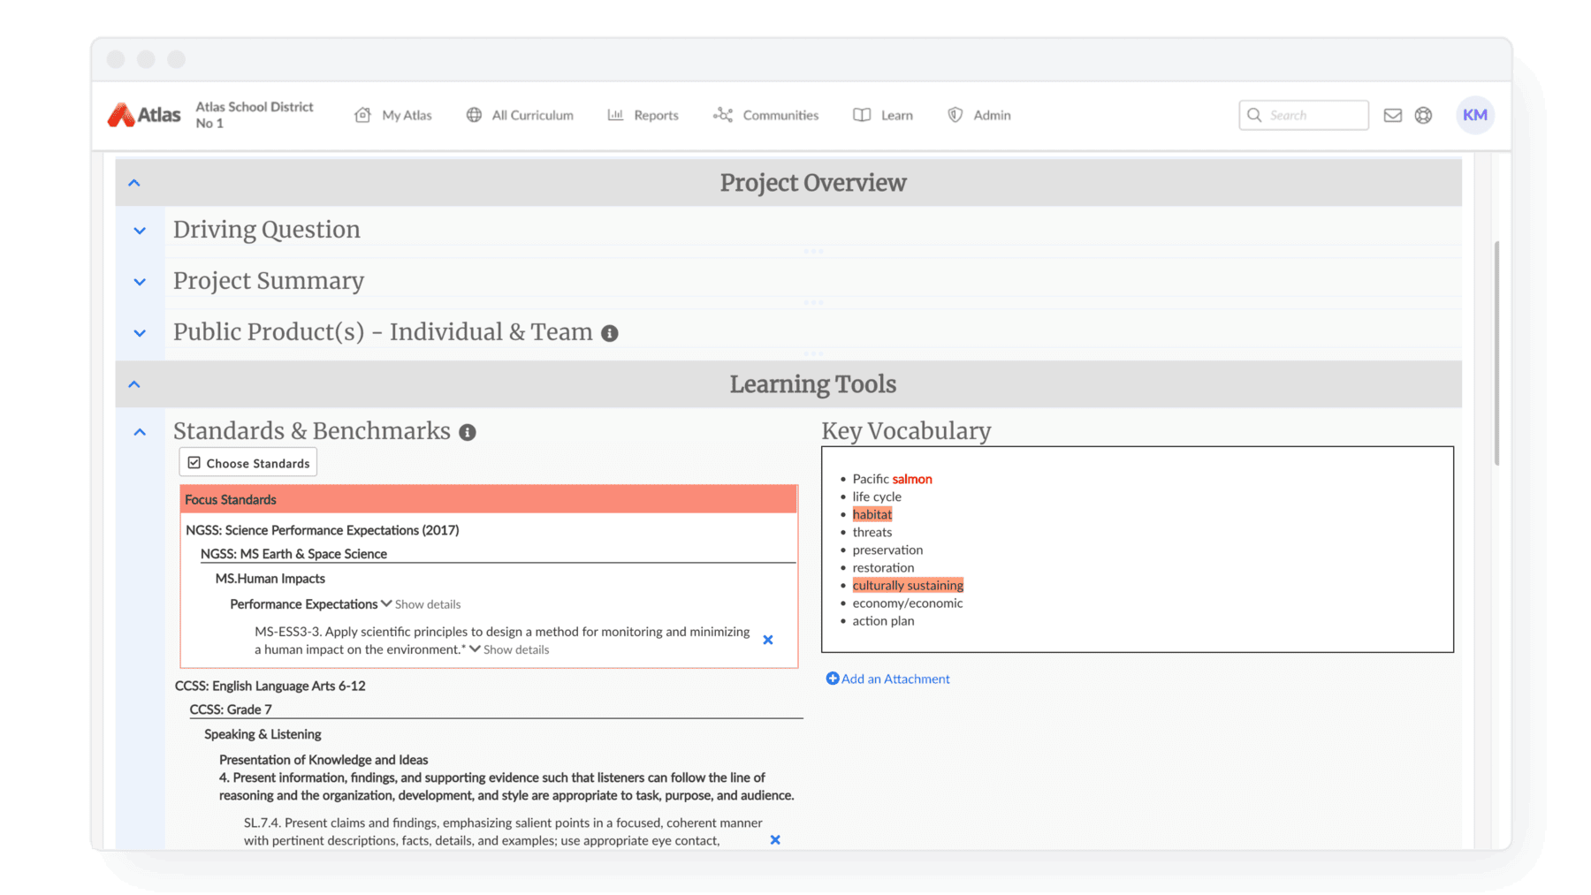
Task: Open the Reports menu
Action: click(x=643, y=115)
